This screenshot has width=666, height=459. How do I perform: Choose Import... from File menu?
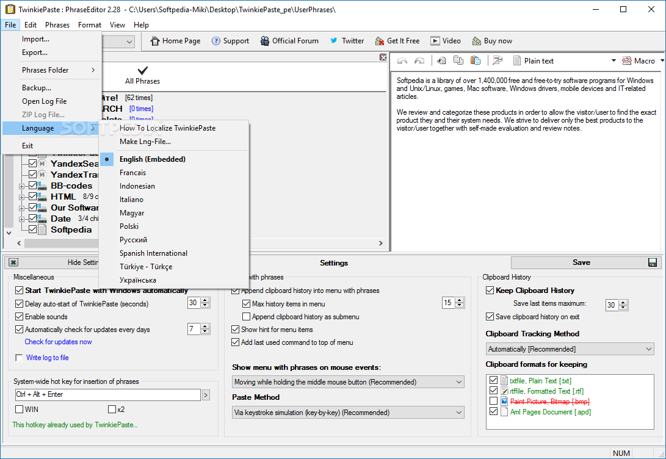[x=52, y=39]
